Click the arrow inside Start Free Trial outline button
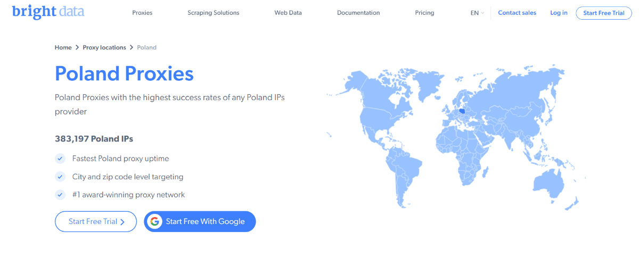Image resolution: width=639 pixels, height=274 pixels. 122,222
